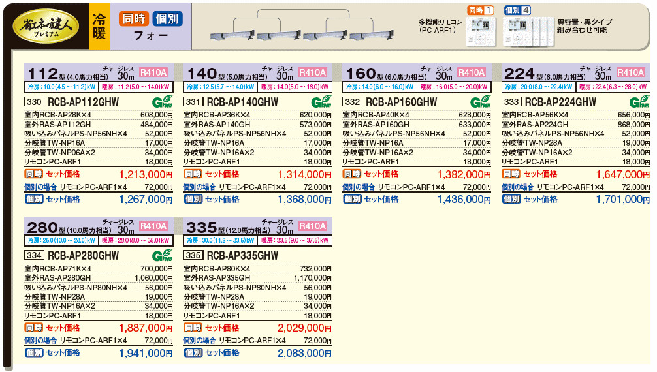Click the row 室外RAS-AP112GH
This screenshot has height=372, width=657.
click(x=99, y=125)
